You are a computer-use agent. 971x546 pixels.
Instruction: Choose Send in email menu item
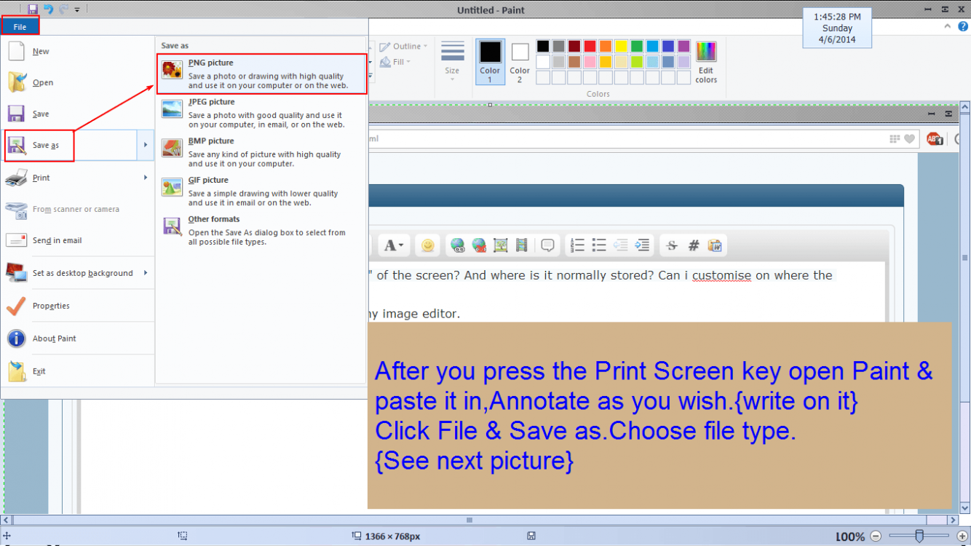coord(77,240)
